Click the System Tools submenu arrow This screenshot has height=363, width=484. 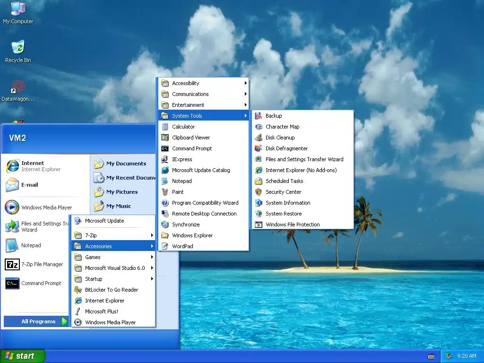[245, 116]
